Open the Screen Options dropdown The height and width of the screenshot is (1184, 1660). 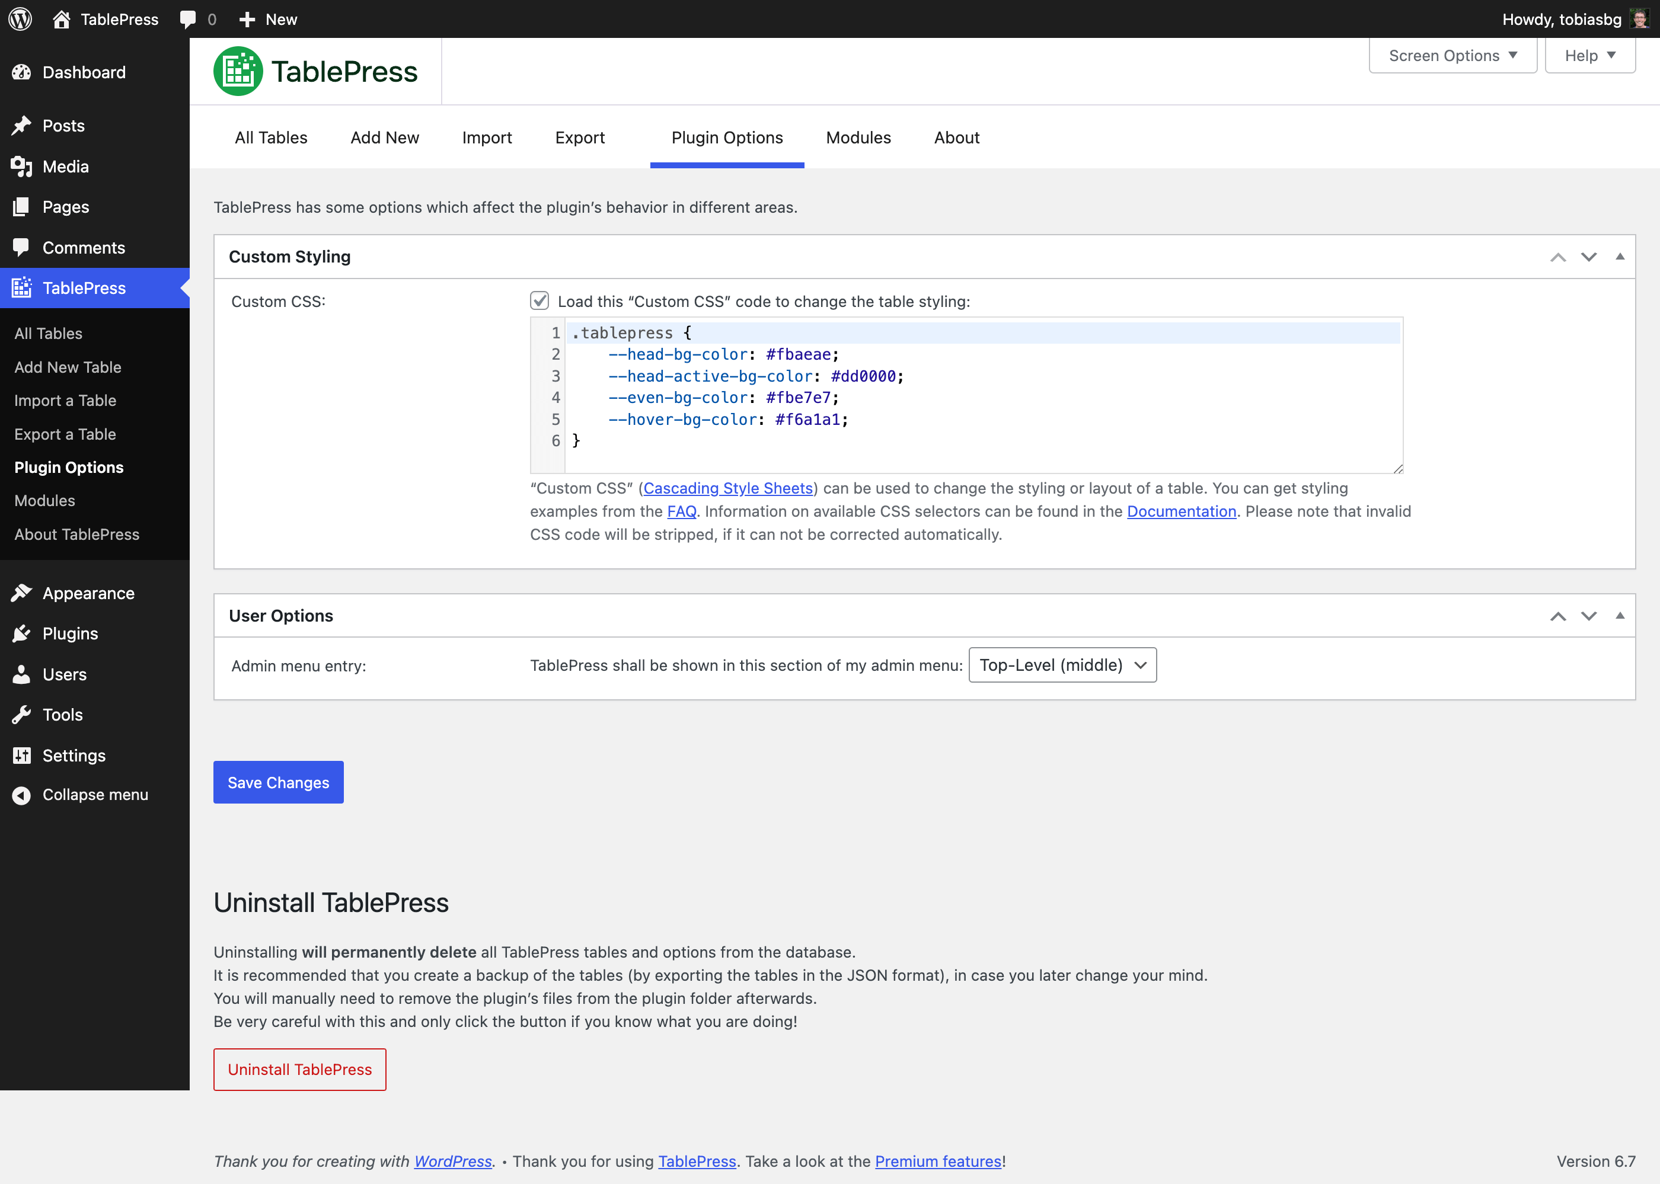1452,55
